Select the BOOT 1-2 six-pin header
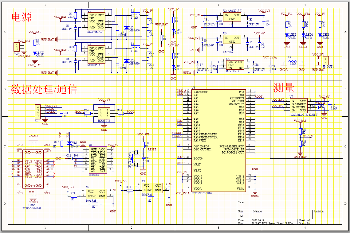The image size is (350, 233). click(104, 113)
